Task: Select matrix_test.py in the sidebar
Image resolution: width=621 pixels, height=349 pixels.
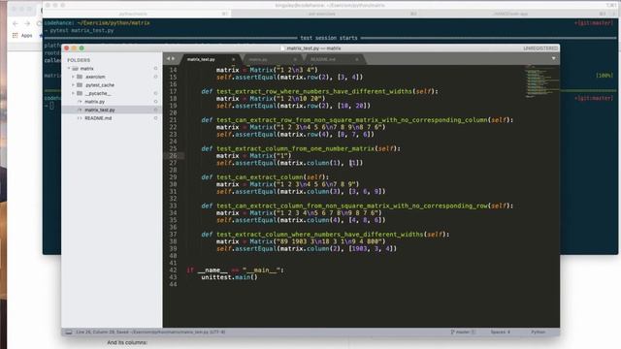Action: (100, 110)
